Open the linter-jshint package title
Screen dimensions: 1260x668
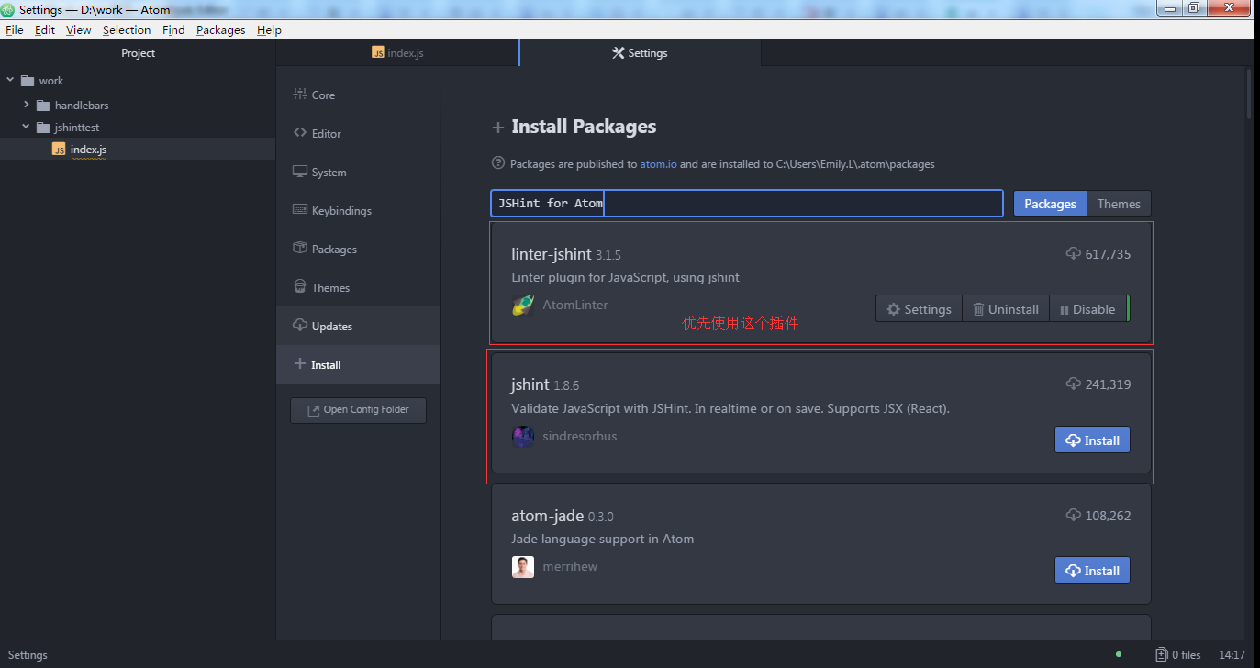tap(551, 254)
